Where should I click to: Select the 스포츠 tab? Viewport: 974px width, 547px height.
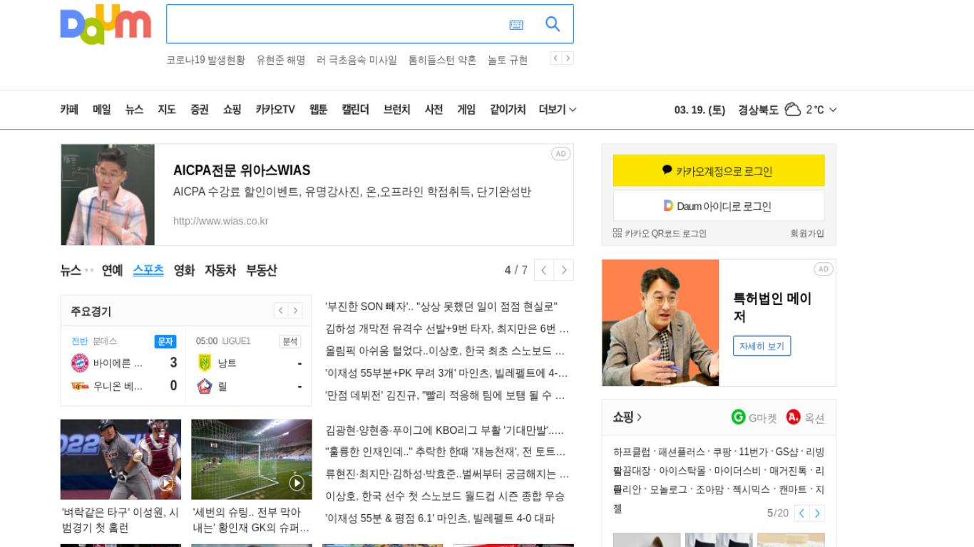[148, 271]
